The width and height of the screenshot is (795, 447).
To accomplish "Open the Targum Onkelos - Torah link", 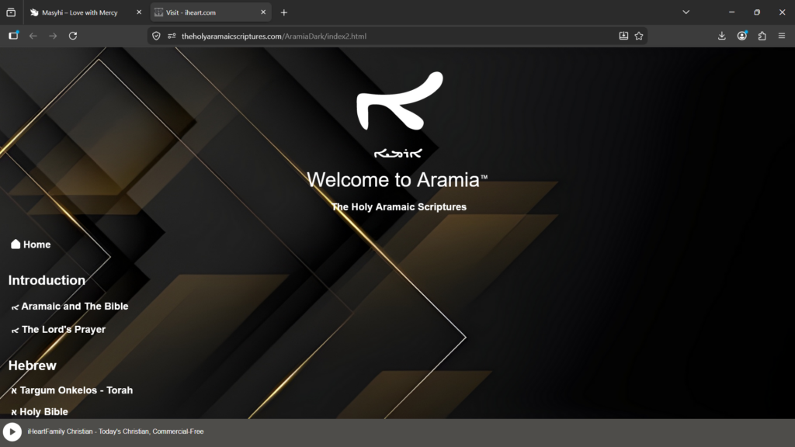I will 75,390.
